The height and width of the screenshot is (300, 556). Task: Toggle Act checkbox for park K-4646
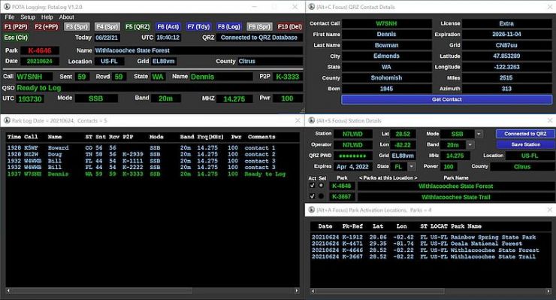pyautogui.click(x=312, y=185)
